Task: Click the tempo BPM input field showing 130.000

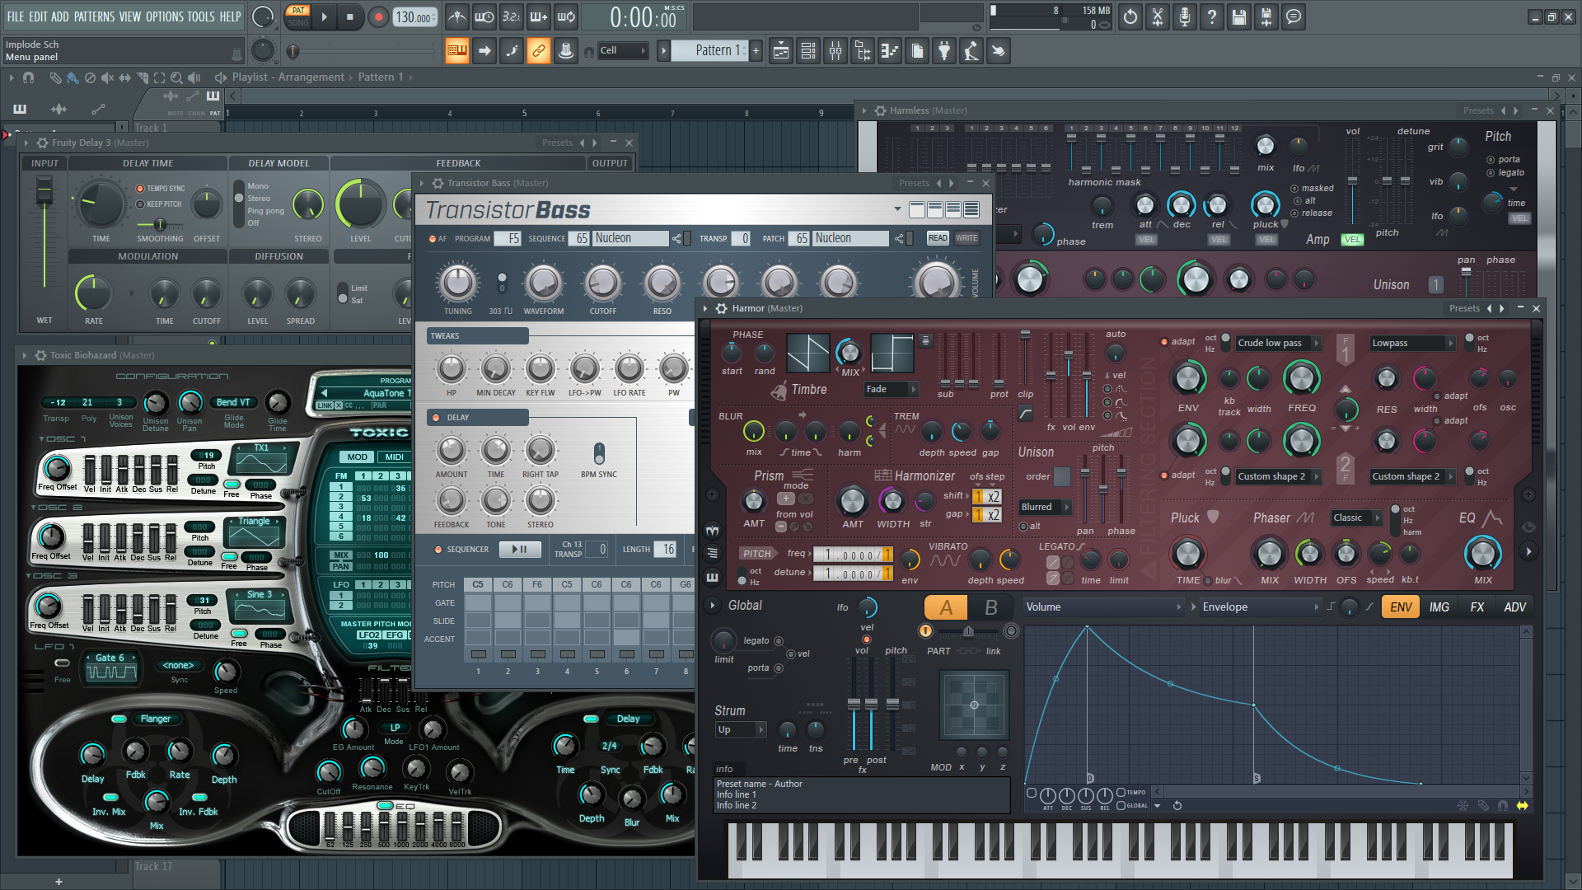Action: tap(414, 16)
